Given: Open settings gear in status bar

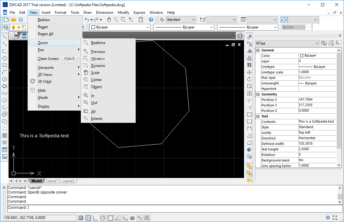Looking at the screenshot, I should (x=328, y=218).
